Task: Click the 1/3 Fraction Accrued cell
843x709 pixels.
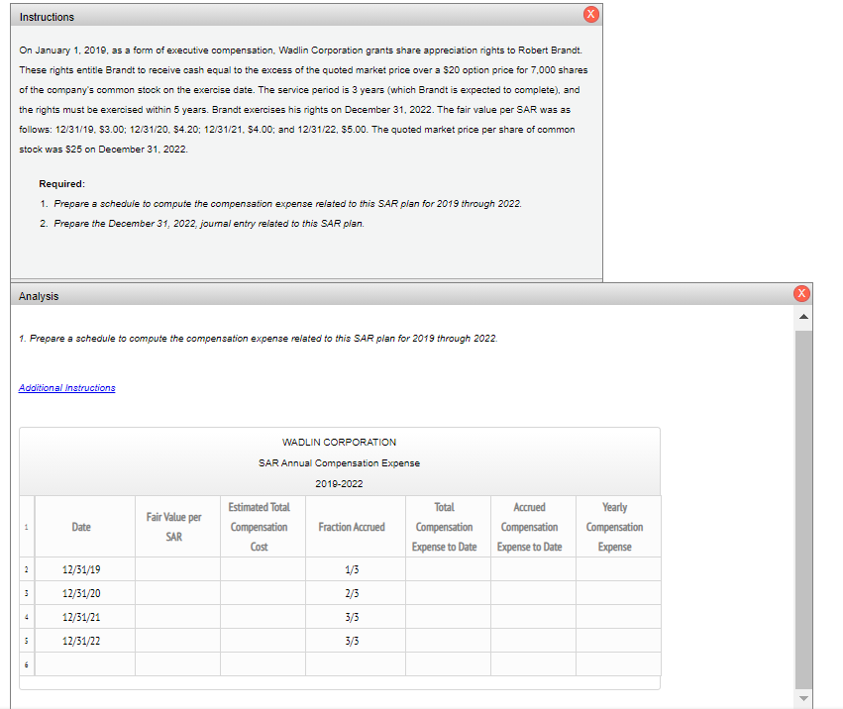Action: (356, 569)
